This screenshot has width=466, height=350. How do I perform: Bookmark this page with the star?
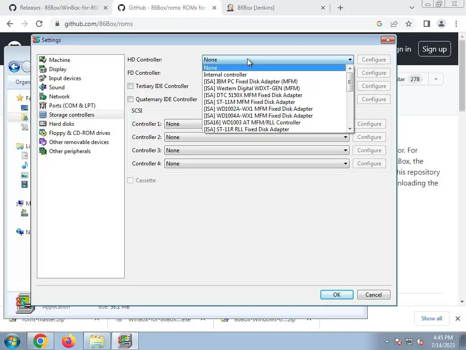pyautogui.click(x=409, y=24)
